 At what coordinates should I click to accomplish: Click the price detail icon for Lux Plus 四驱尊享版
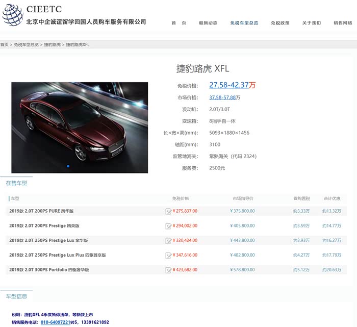tap(168, 255)
